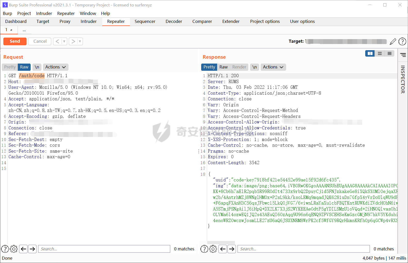
Task: Switch to Sequencer tab
Action: pos(145,22)
